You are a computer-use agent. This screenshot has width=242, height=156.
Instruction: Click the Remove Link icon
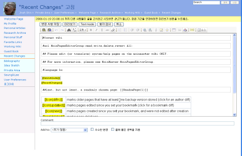(x=150, y=30)
